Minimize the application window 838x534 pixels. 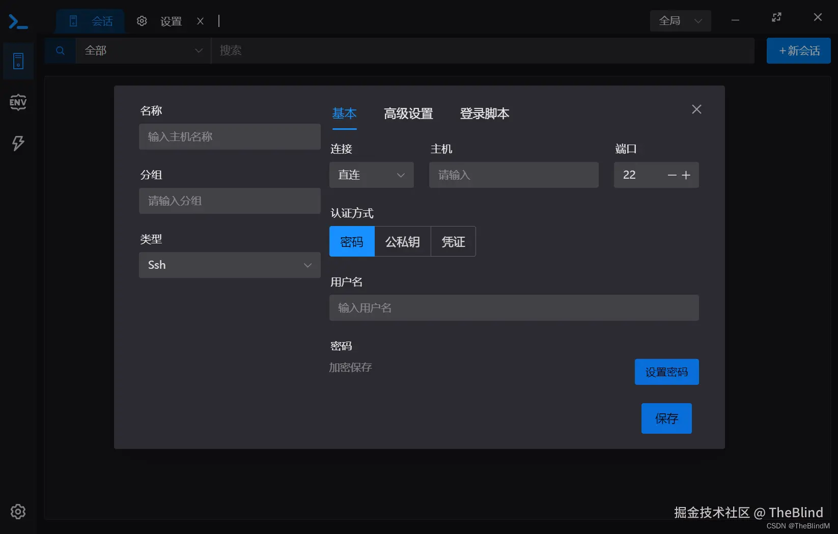coord(735,20)
